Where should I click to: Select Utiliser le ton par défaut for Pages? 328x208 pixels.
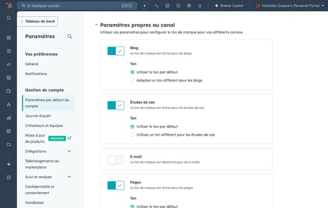point(132,206)
